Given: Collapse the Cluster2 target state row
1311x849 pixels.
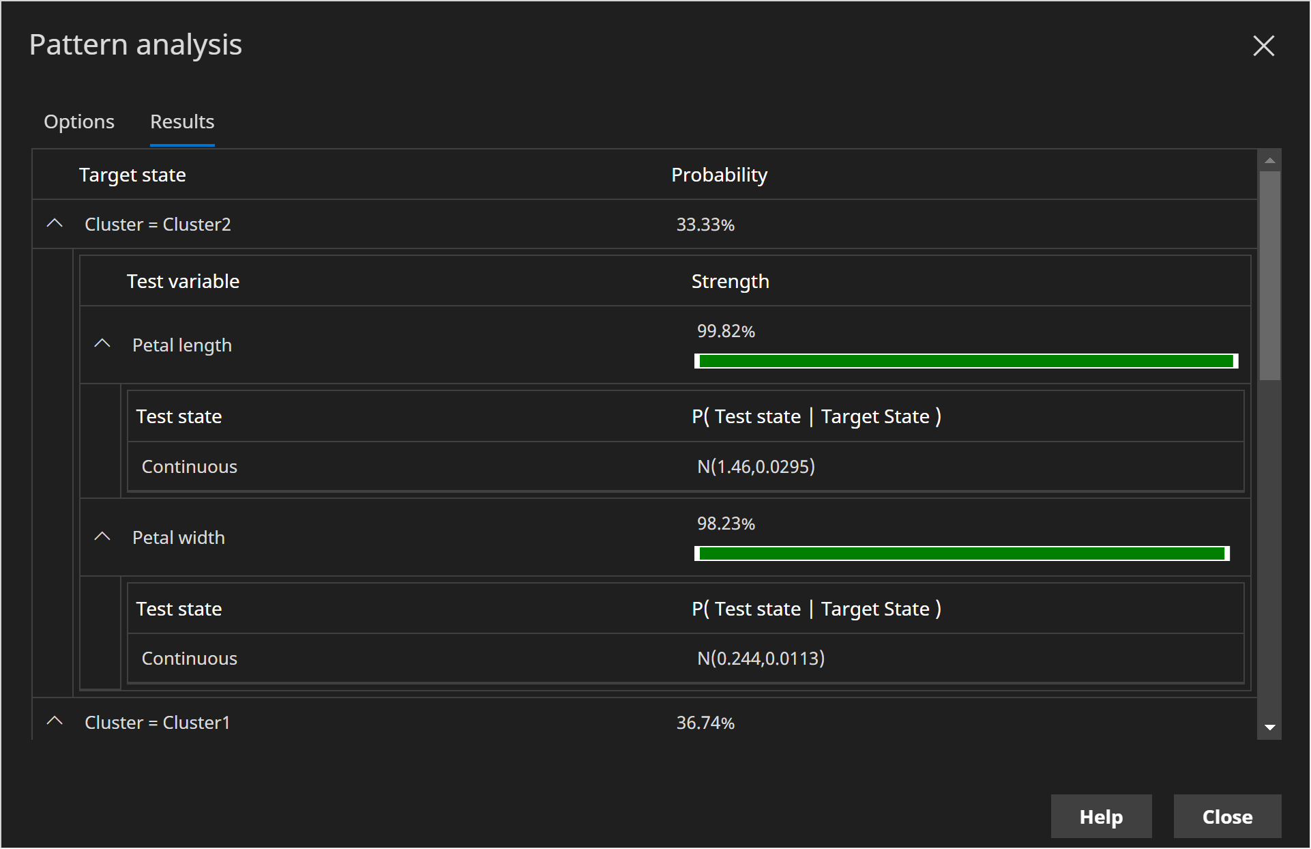Looking at the screenshot, I should click(x=55, y=224).
